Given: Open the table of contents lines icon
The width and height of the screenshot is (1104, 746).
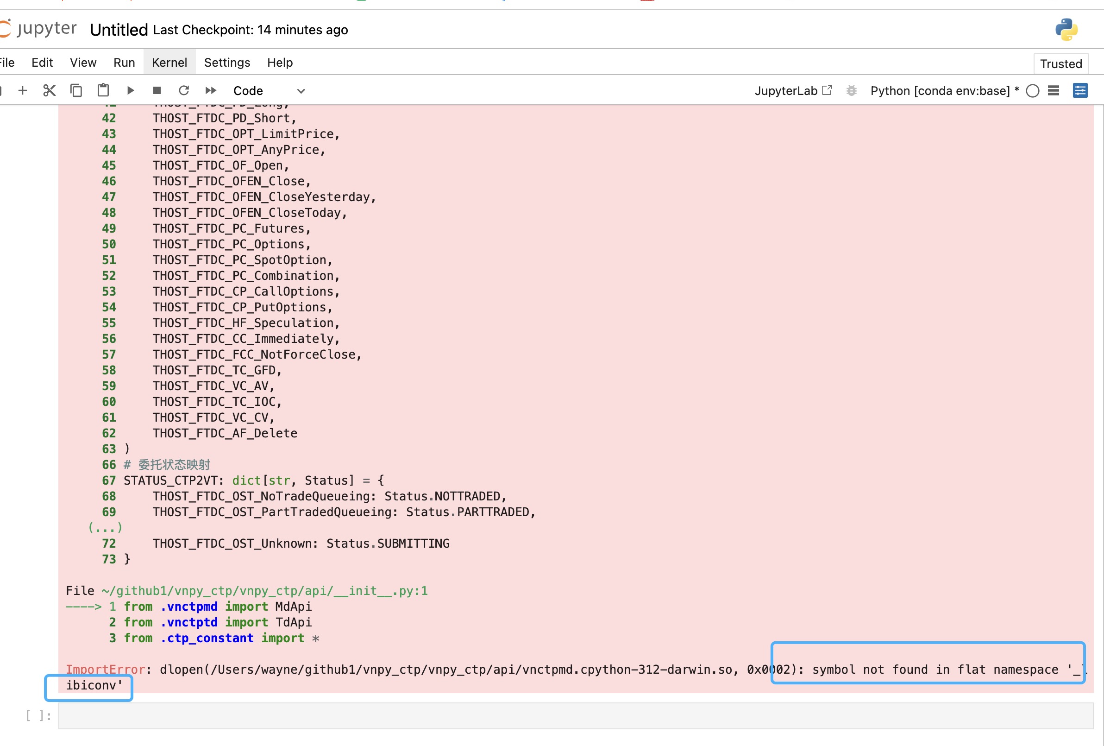Looking at the screenshot, I should [1053, 90].
